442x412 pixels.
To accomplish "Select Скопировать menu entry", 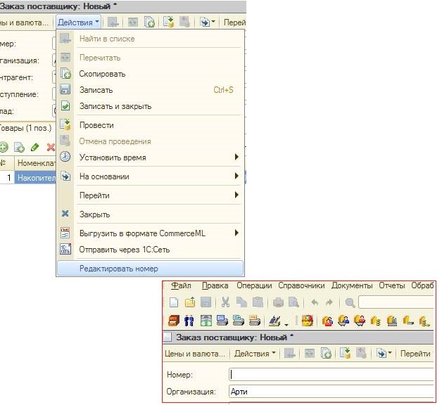I will (150, 74).
